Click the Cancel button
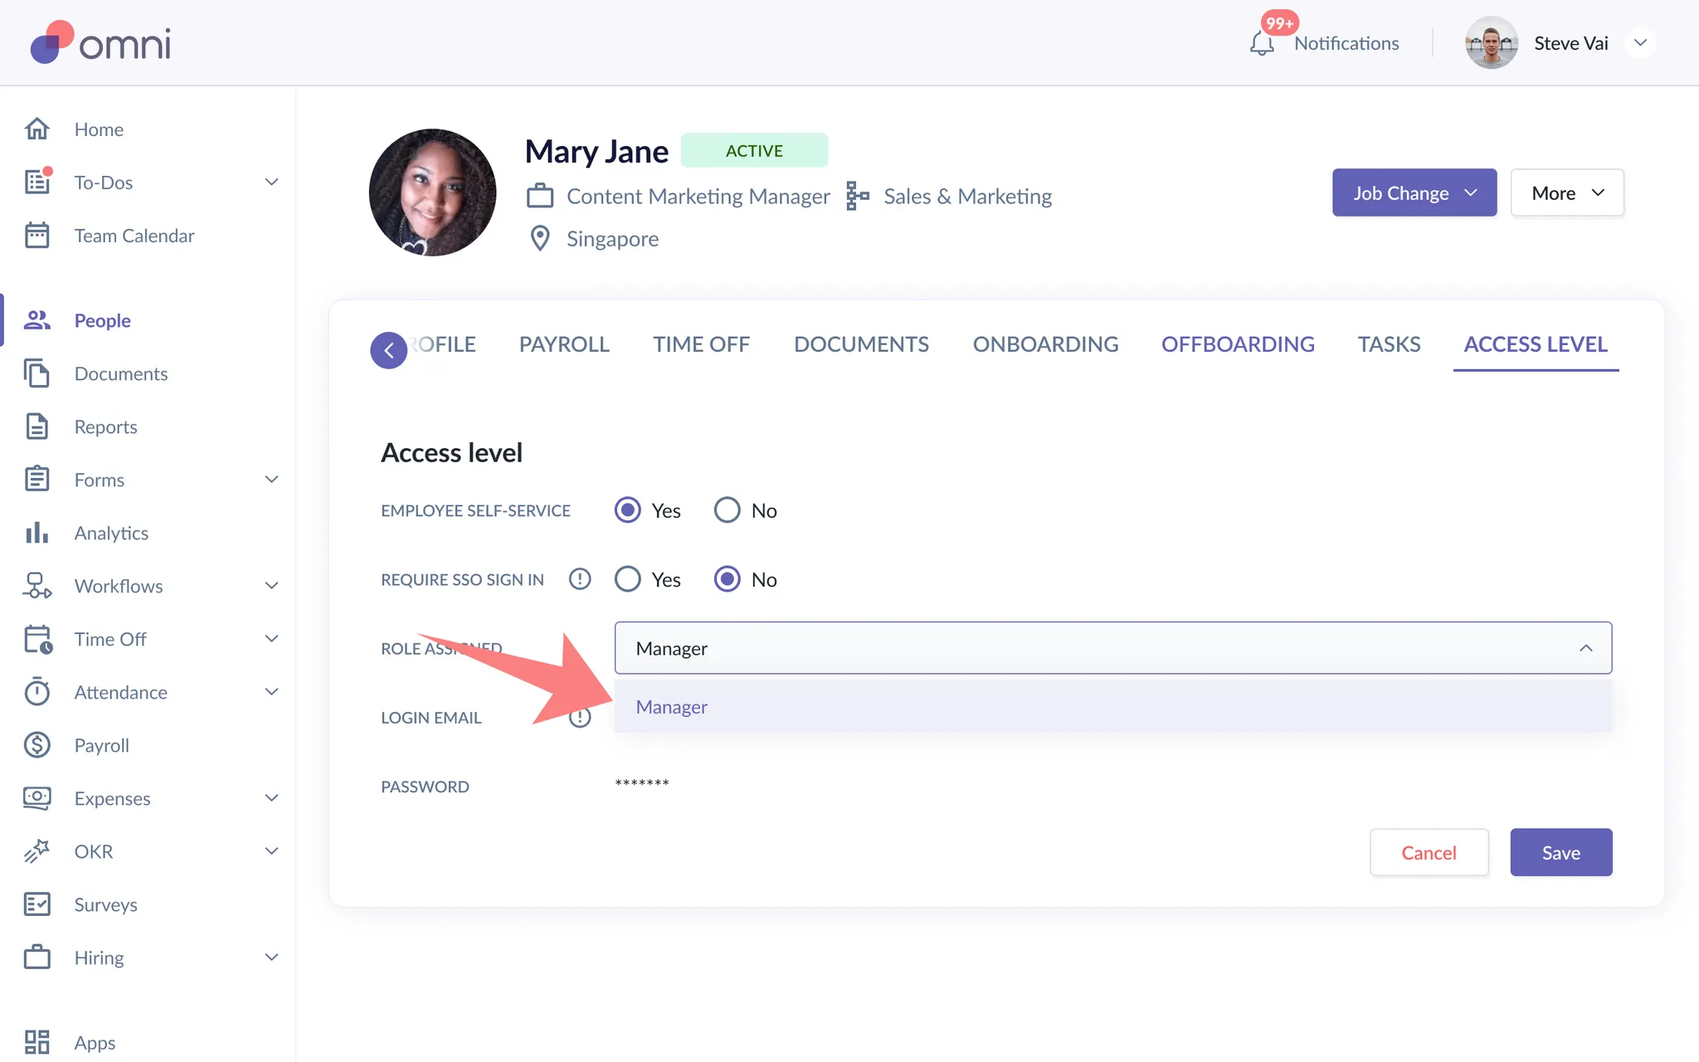 click(x=1429, y=852)
